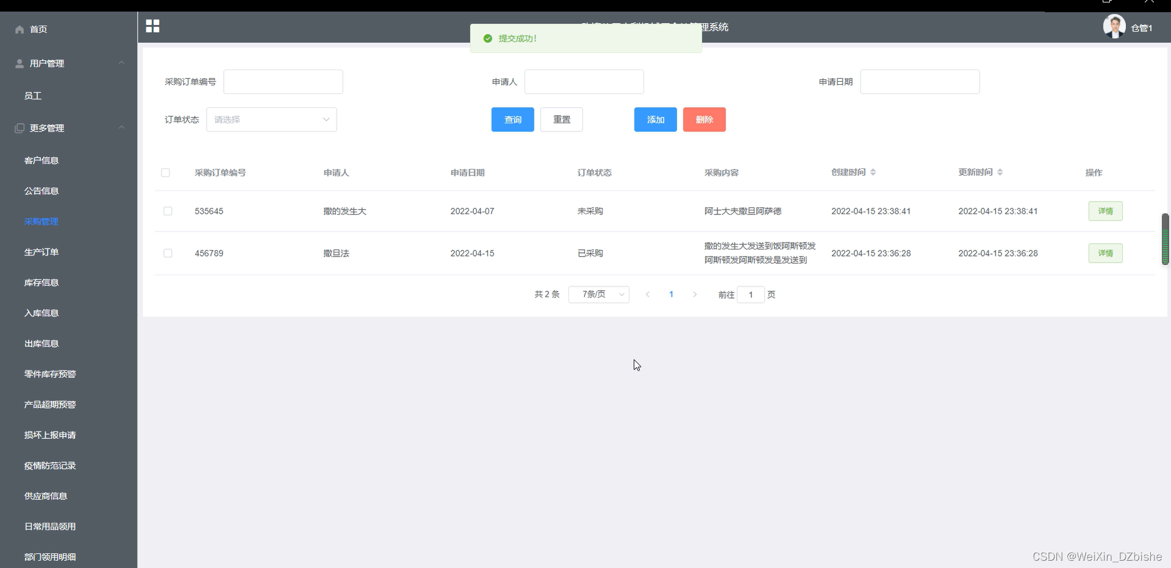Open 出库信息 menu item

click(x=41, y=343)
